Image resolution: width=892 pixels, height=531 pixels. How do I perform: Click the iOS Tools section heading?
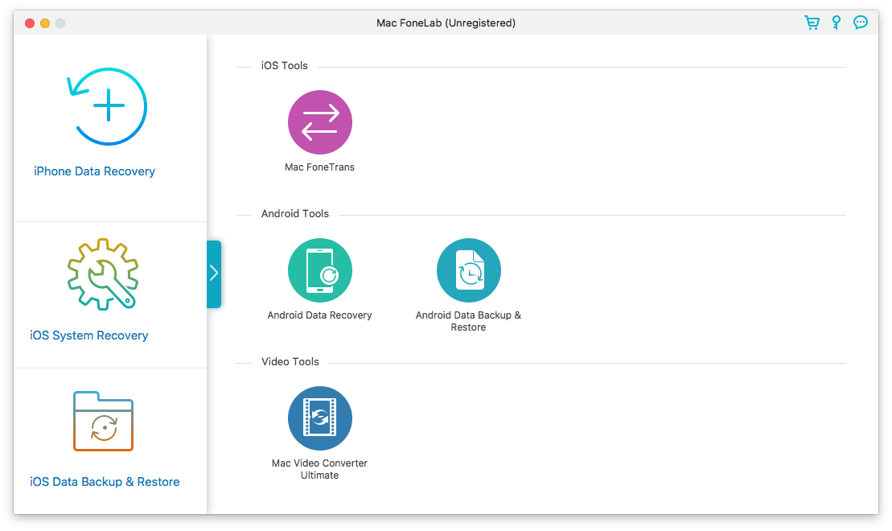click(x=285, y=65)
